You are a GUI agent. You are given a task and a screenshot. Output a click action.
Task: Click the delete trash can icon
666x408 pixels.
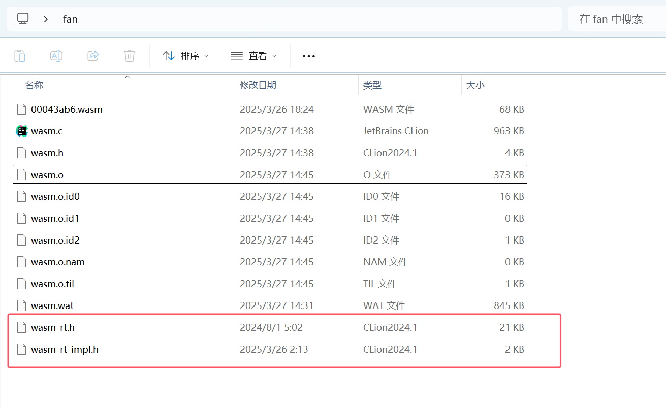130,56
